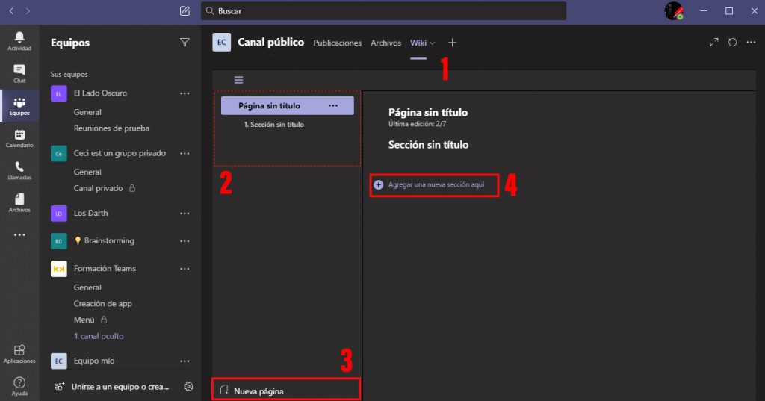Open the Formación Teams team
The width and height of the screenshot is (765, 401).
105,268
